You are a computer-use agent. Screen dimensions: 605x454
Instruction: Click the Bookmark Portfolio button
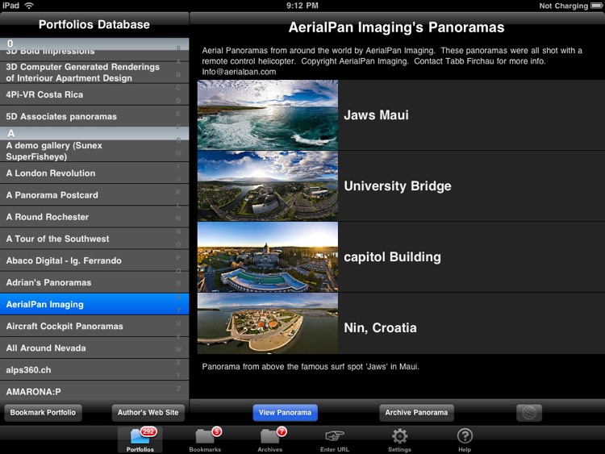click(43, 413)
